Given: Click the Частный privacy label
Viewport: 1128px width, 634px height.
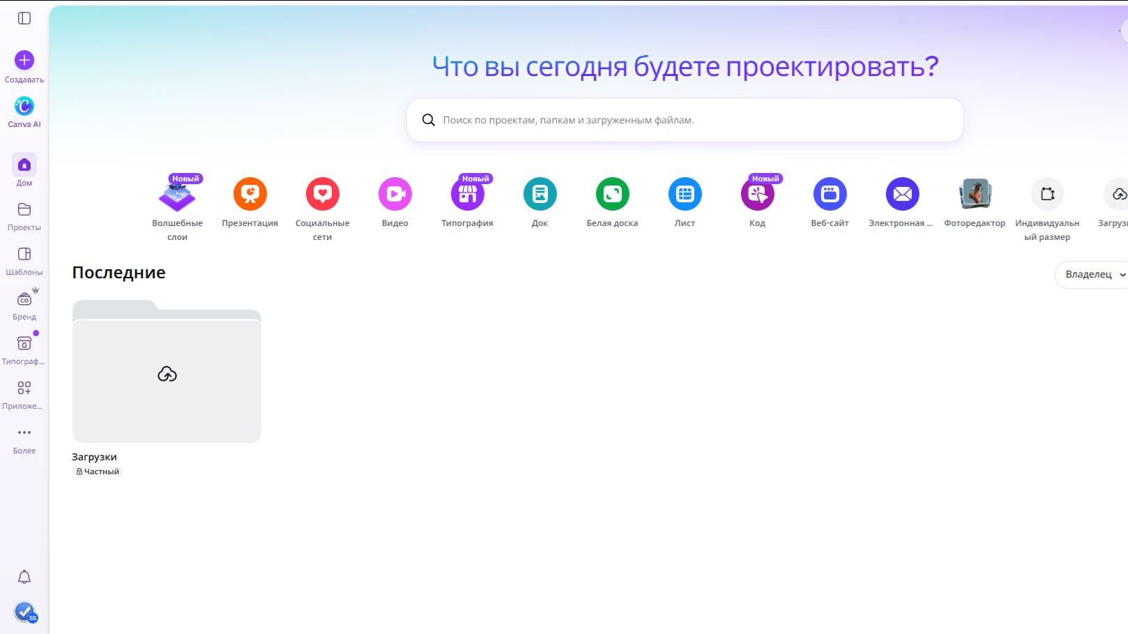Looking at the screenshot, I should [x=98, y=471].
